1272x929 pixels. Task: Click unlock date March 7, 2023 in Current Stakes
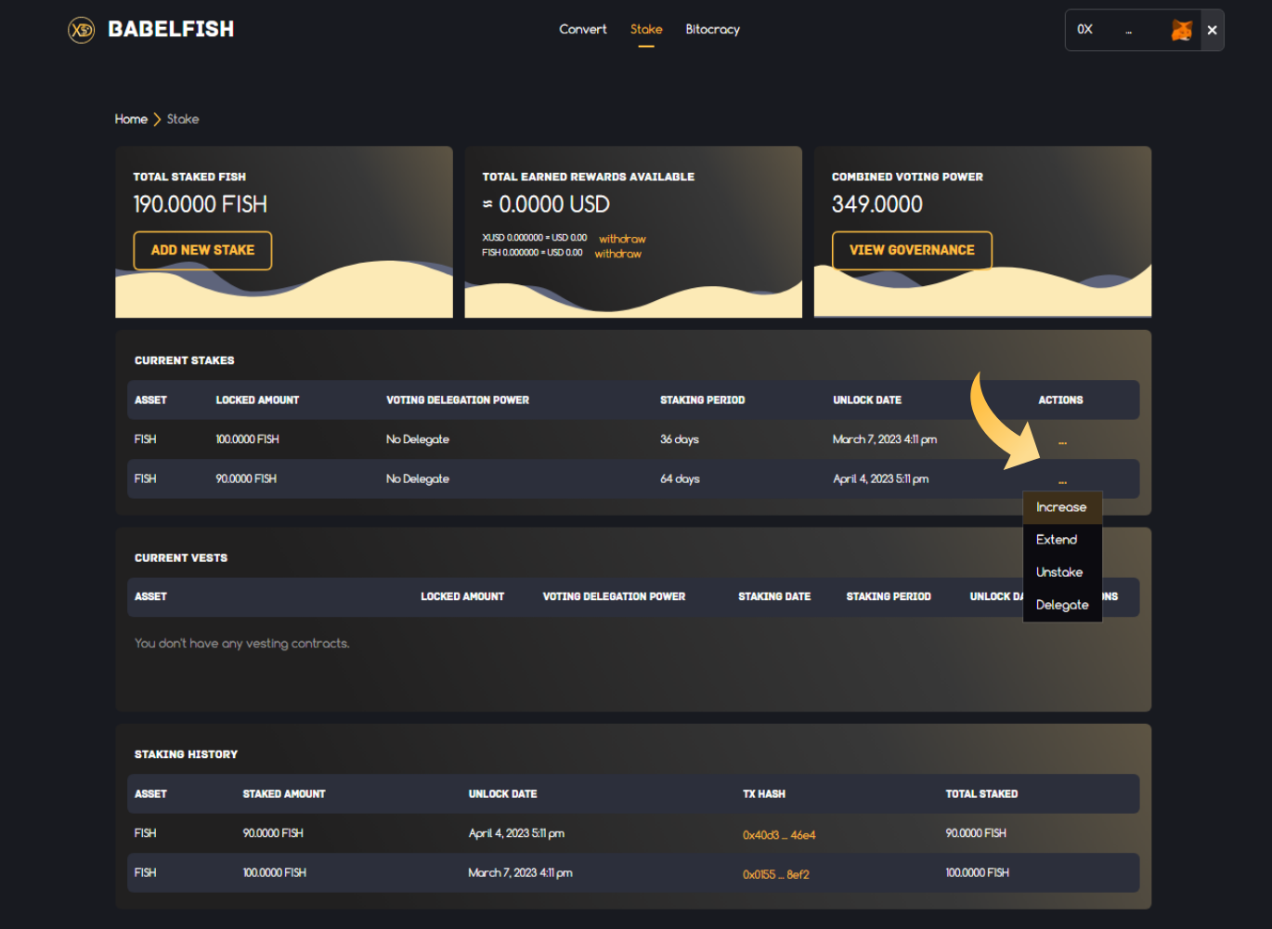[885, 439]
